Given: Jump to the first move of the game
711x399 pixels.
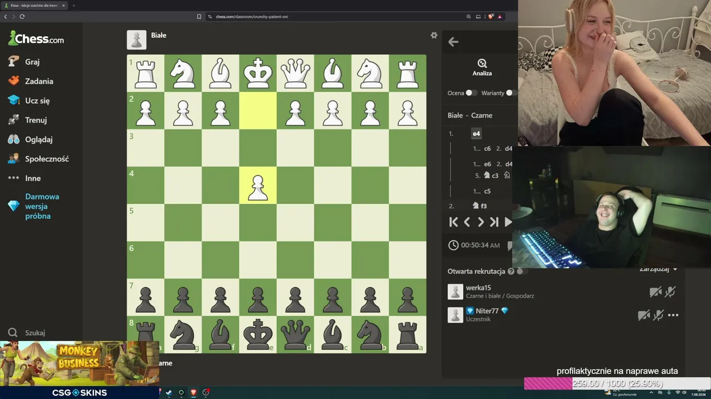Looking at the screenshot, I should [453, 222].
